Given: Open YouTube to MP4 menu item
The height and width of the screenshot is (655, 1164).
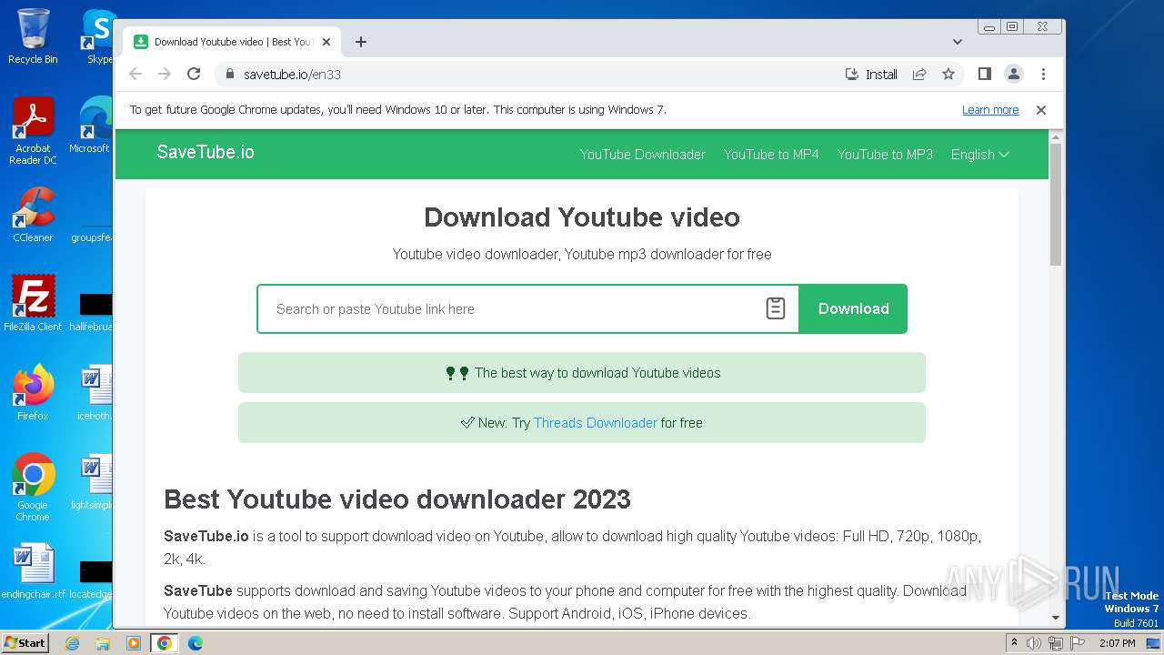Looking at the screenshot, I should pos(771,155).
